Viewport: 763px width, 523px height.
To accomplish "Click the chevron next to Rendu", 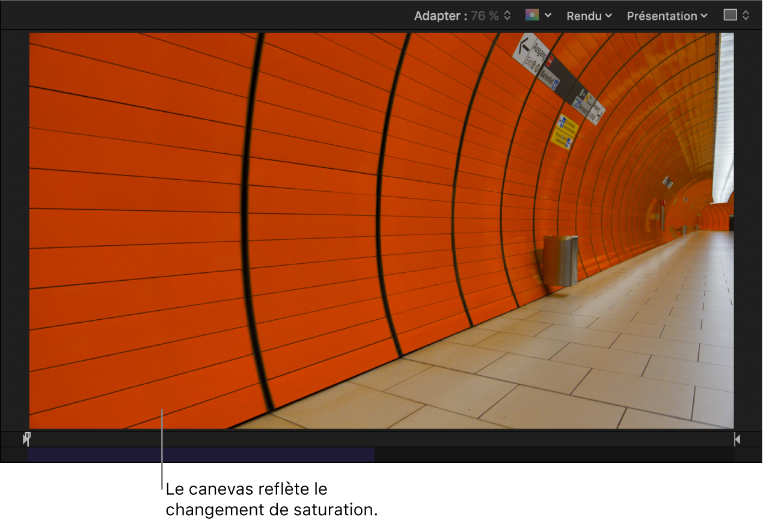I will tap(607, 16).
